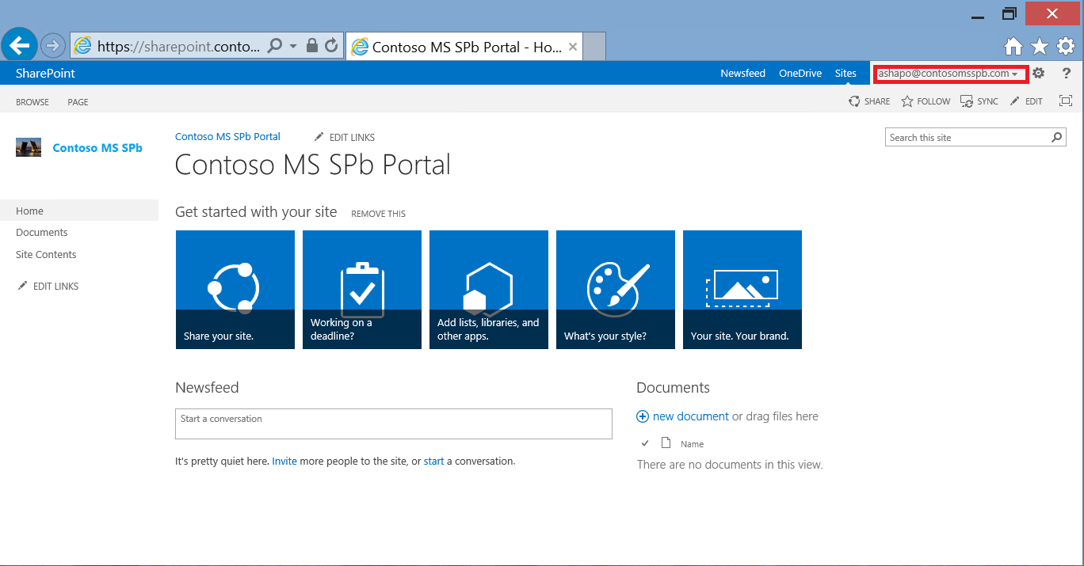
Task: Click the SharePoint brand link
Action: [45, 73]
